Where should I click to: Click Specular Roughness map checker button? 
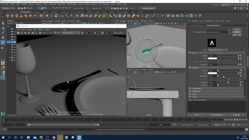coord(241,76)
